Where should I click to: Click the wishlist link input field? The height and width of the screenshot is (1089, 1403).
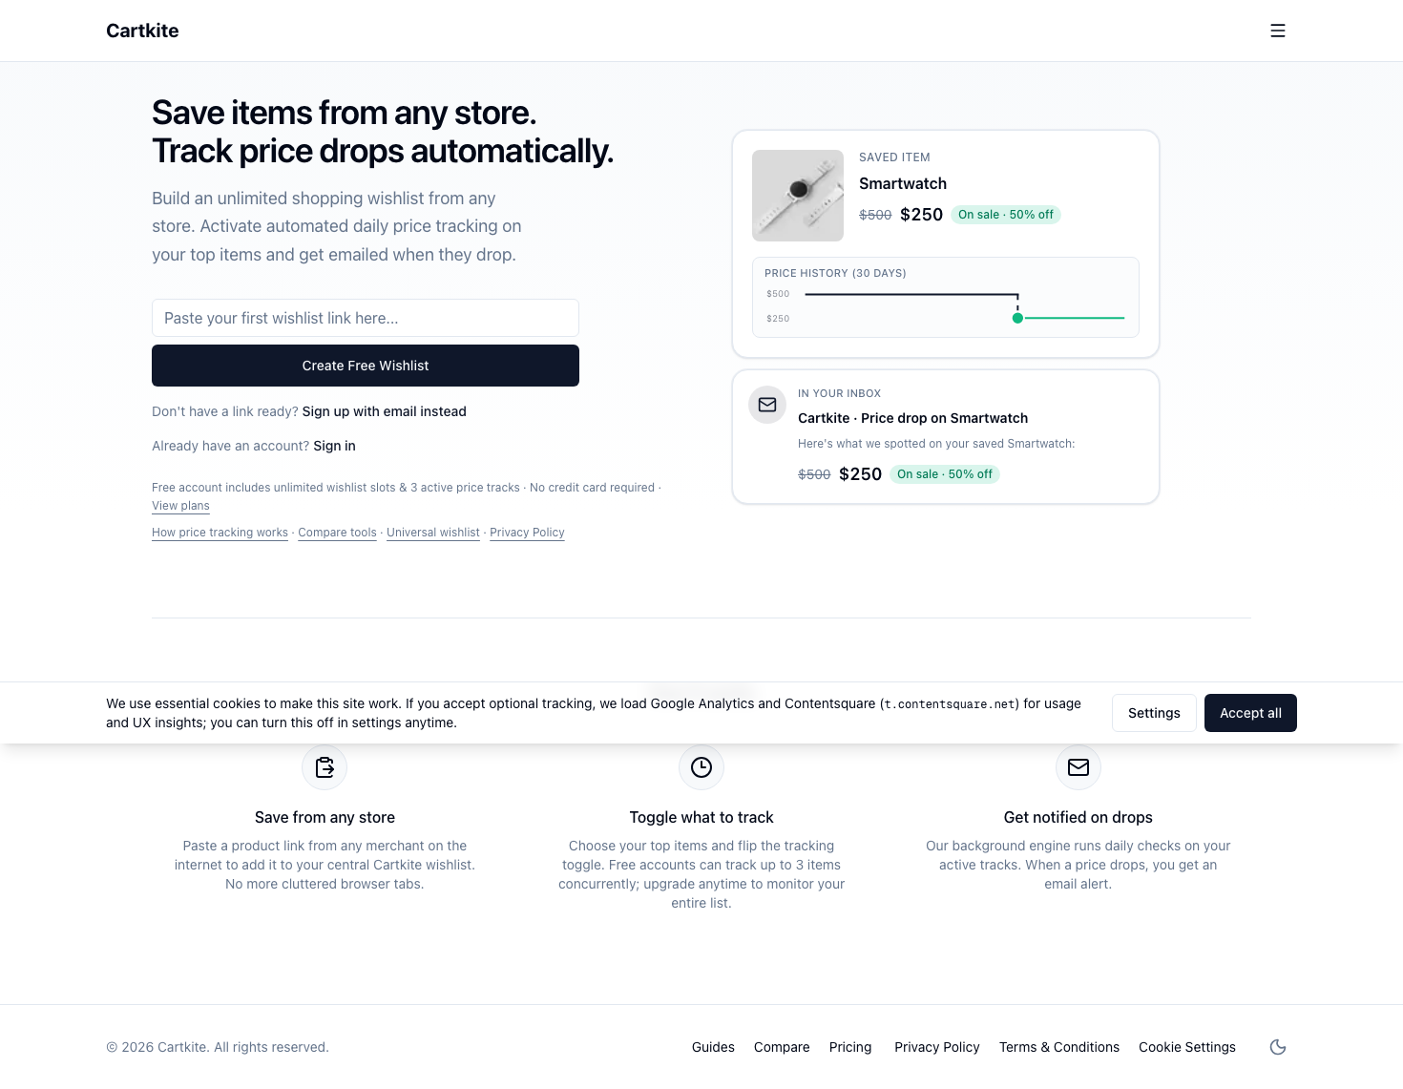366,318
